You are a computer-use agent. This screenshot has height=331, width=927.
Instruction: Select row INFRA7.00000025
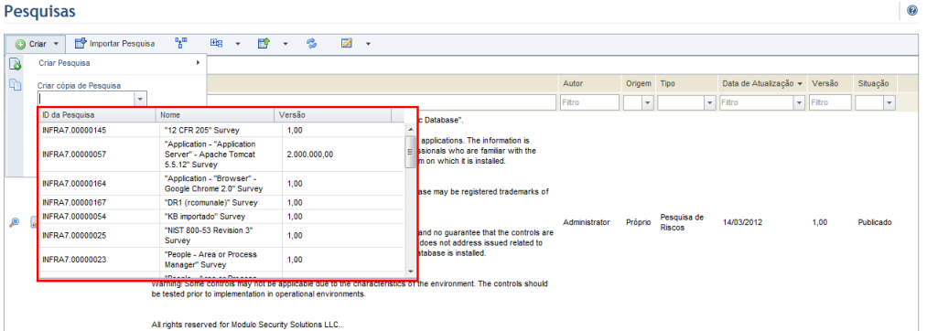click(222, 235)
